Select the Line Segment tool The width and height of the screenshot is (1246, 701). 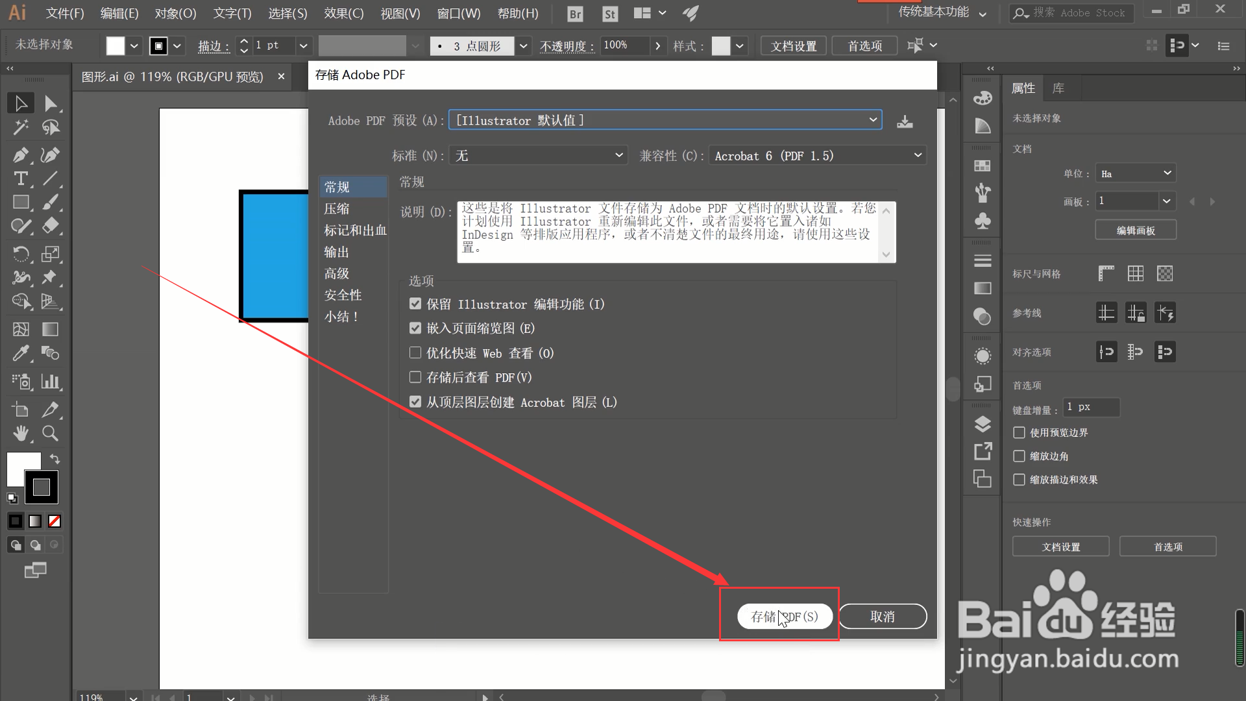click(51, 178)
